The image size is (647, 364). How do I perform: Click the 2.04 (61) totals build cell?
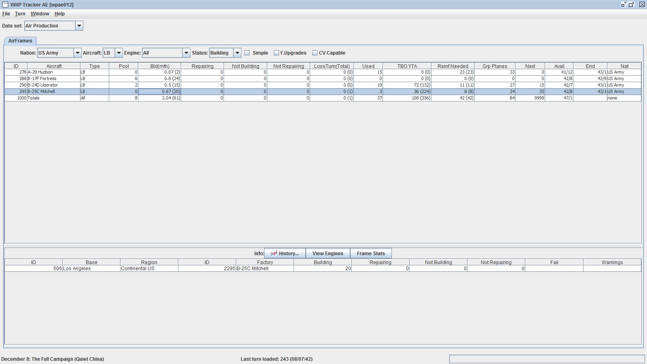(x=160, y=98)
